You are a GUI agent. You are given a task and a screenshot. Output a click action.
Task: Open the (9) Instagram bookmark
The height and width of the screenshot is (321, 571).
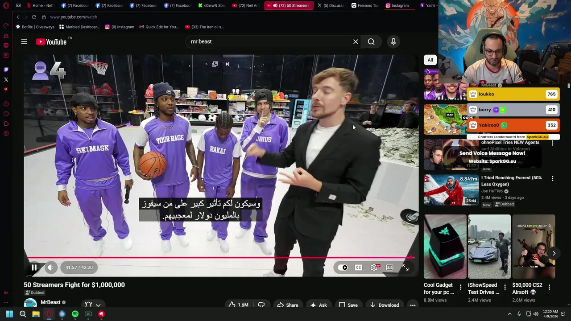tap(120, 27)
